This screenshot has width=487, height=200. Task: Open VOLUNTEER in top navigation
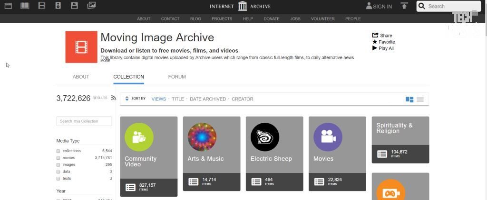pyautogui.click(x=323, y=18)
